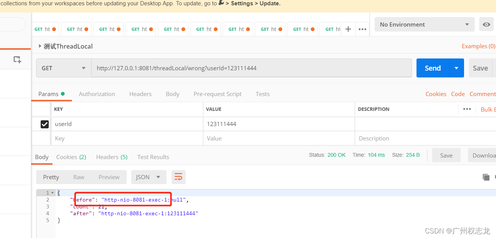The height and width of the screenshot is (238, 496).
Task: Open the Examples (0) link
Action: coord(478,46)
